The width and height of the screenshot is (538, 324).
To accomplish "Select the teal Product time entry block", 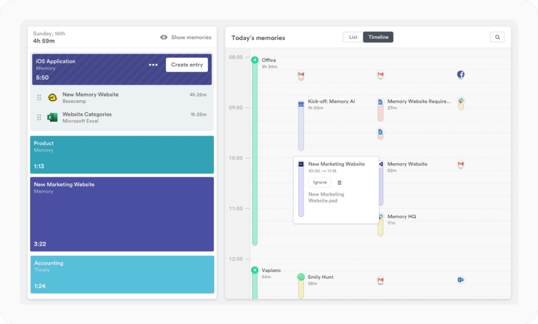I will pos(122,155).
